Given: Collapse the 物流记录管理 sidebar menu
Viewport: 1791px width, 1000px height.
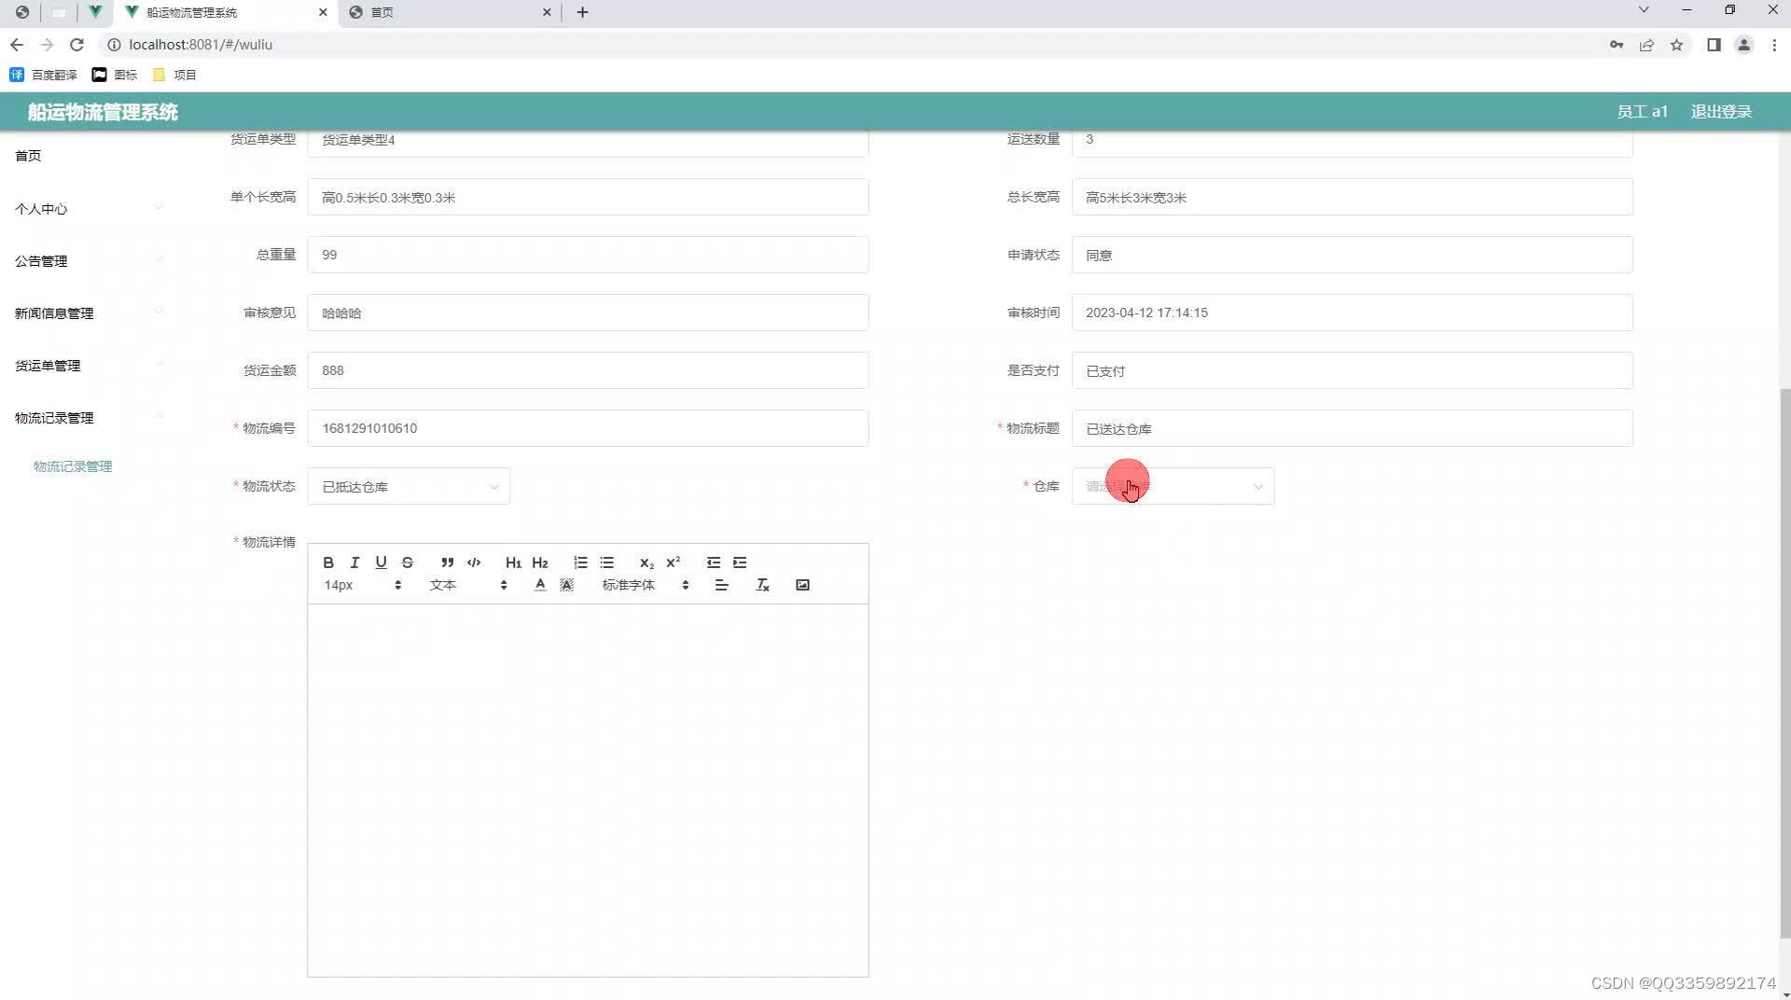Looking at the screenshot, I should [x=89, y=418].
